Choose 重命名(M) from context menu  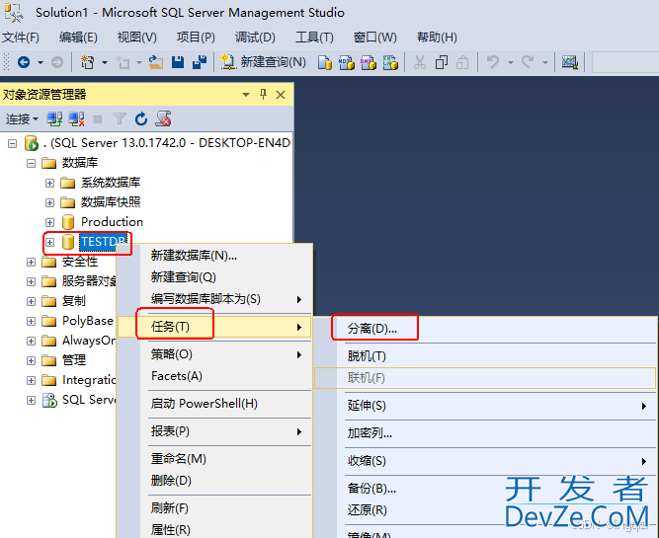click(214, 459)
